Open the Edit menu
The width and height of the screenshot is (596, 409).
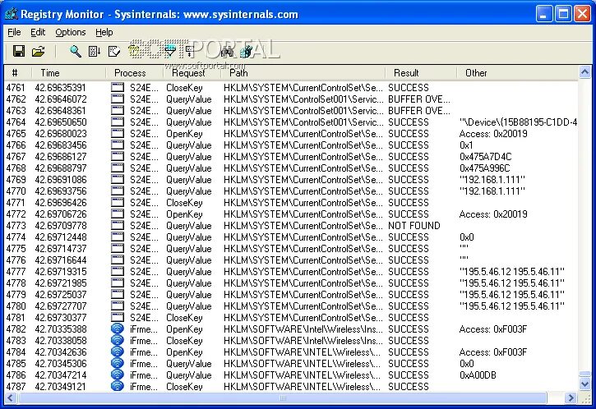click(38, 32)
